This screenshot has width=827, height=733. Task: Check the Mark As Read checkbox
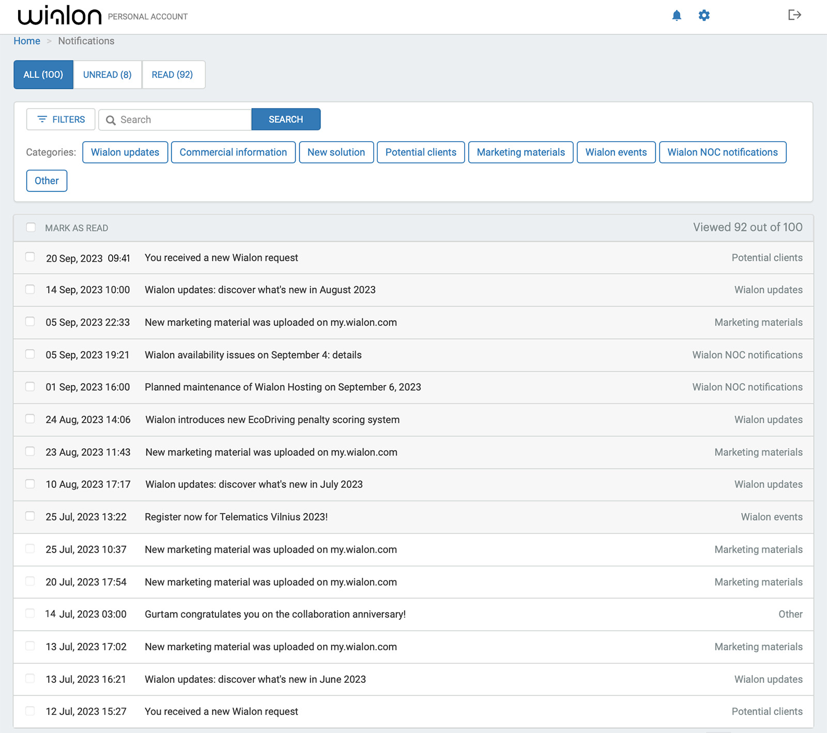pyautogui.click(x=30, y=227)
